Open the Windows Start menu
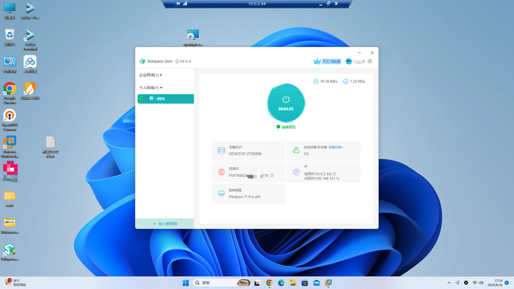Screen dimensions: 514x289 (186, 283)
